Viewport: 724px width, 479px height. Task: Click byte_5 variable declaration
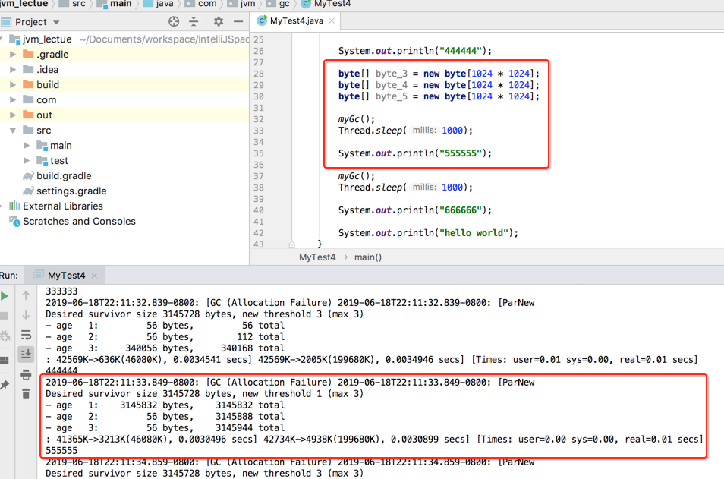(392, 96)
